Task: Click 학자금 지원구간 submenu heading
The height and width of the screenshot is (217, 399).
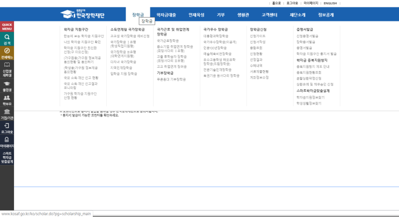Action: pyautogui.click(x=76, y=30)
